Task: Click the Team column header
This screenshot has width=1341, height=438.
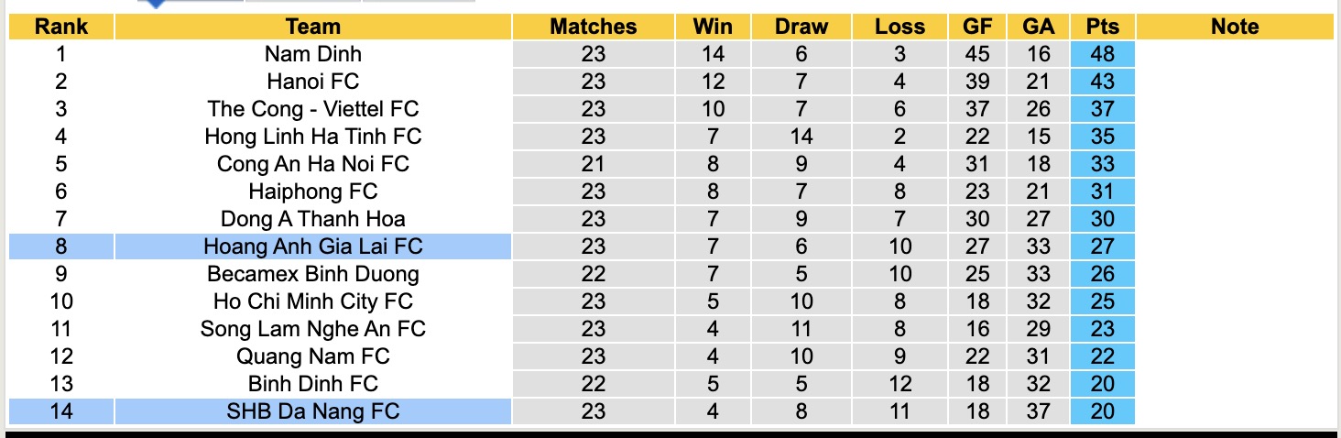Action: pyautogui.click(x=312, y=27)
